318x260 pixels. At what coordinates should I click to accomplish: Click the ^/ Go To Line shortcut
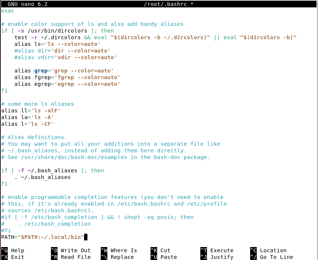click(272, 257)
